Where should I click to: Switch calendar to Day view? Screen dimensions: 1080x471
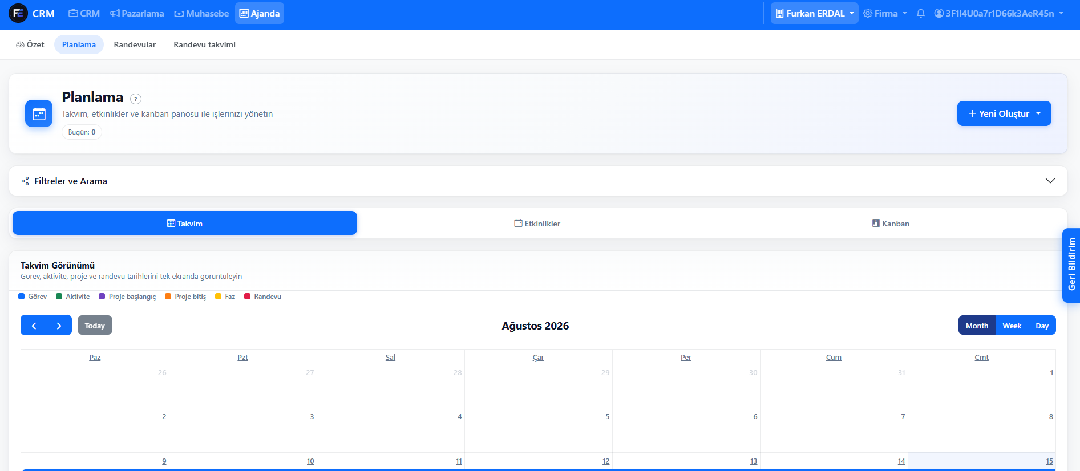coord(1042,326)
